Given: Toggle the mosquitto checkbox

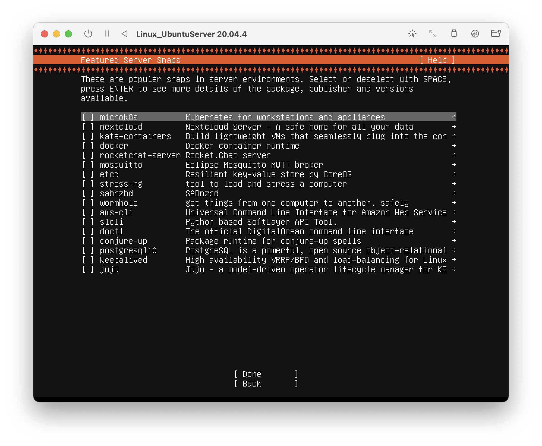Looking at the screenshot, I should tap(88, 165).
